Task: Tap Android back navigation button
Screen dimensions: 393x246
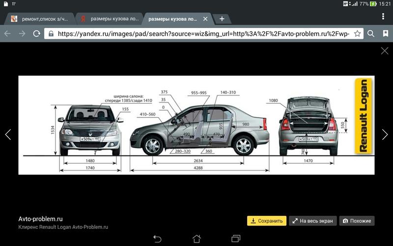Action: (157, 239)
